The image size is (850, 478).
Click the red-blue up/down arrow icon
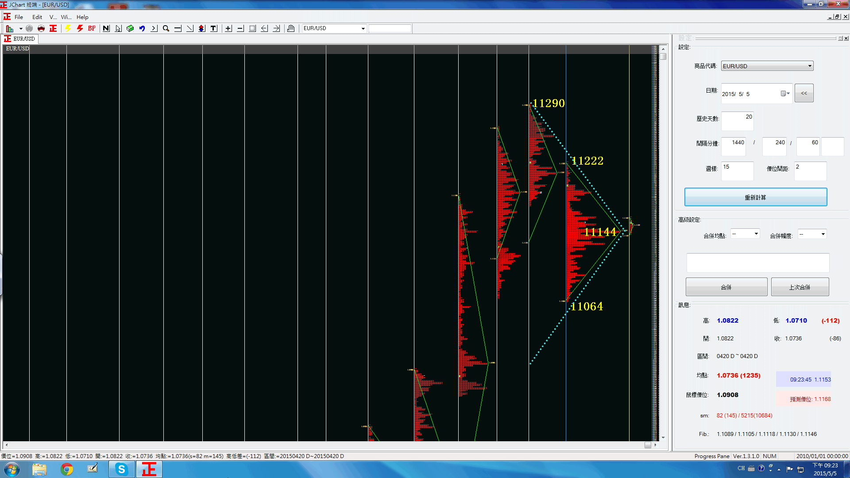coord(202,28)
